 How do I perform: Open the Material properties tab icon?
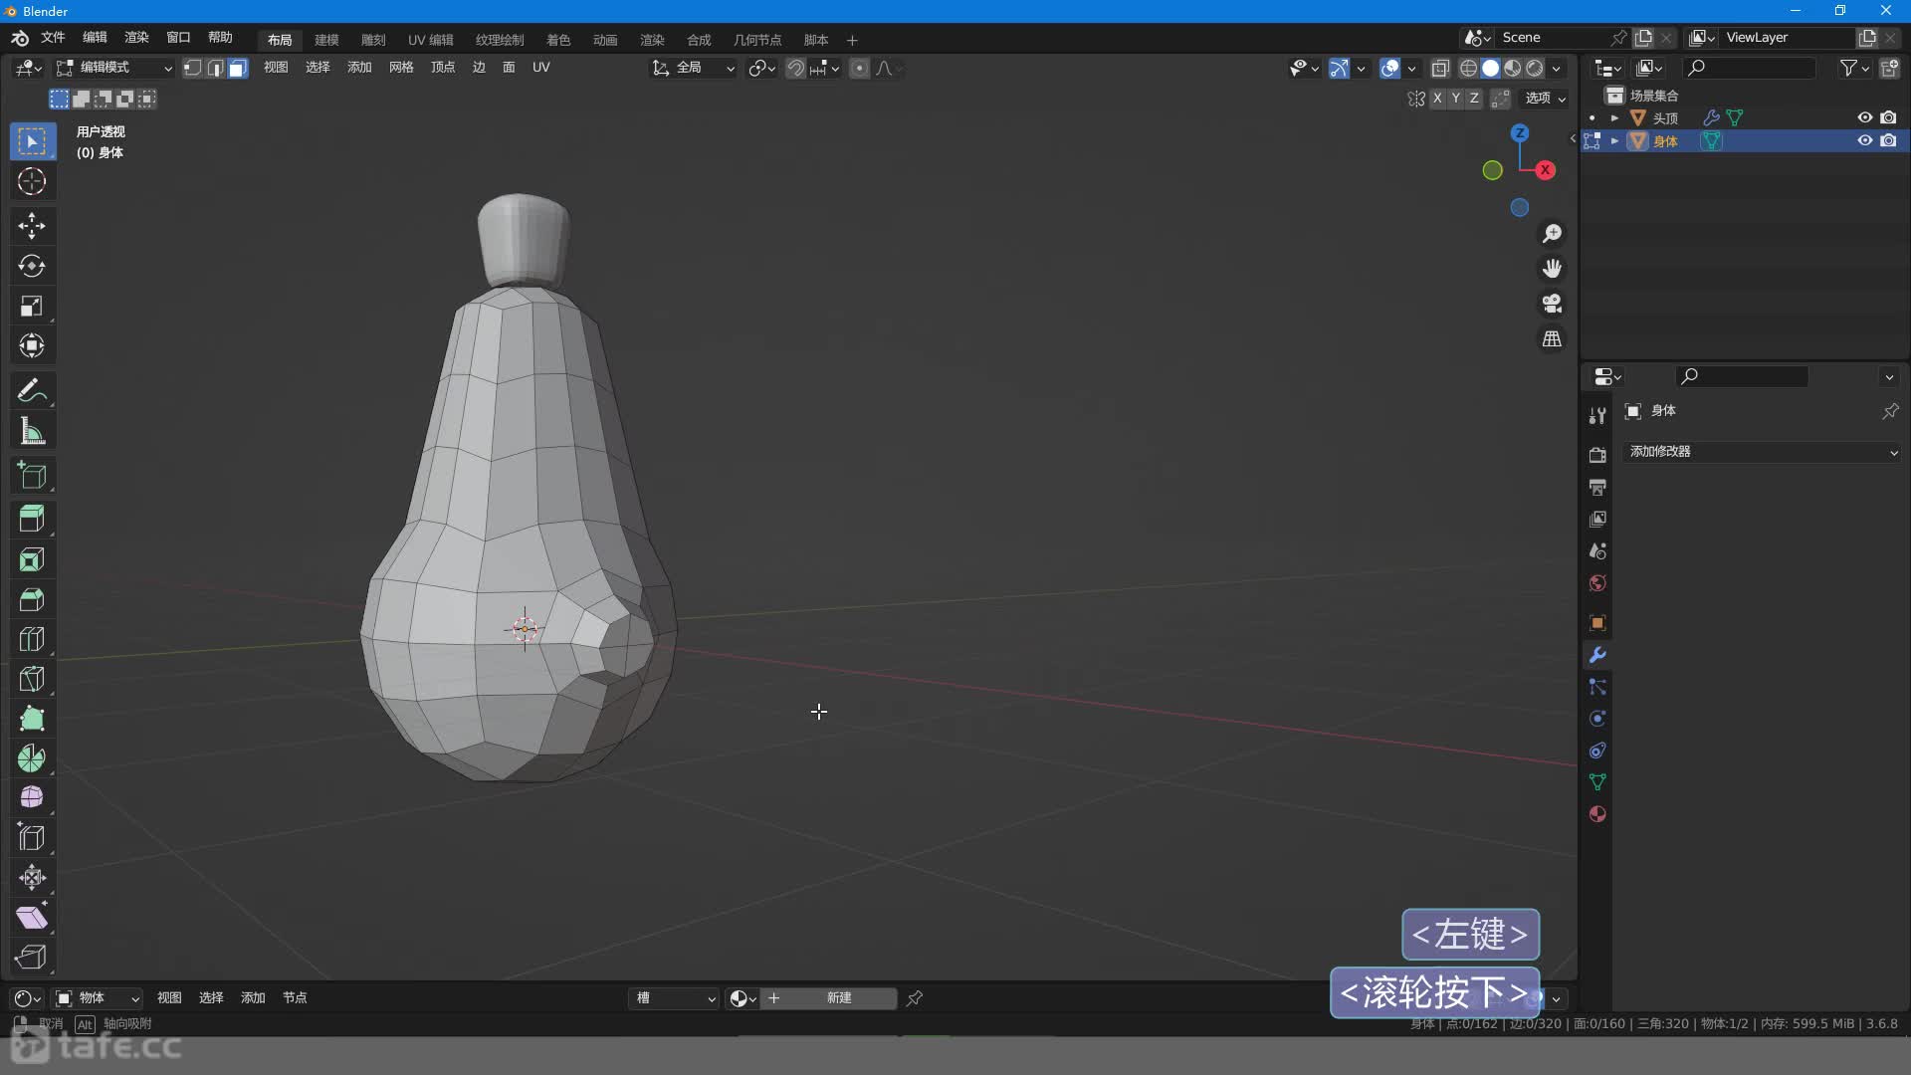point(1597,814)
